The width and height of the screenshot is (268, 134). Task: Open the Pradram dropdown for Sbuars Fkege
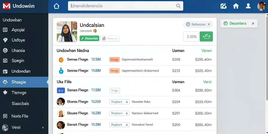click(x=119, y=113)
